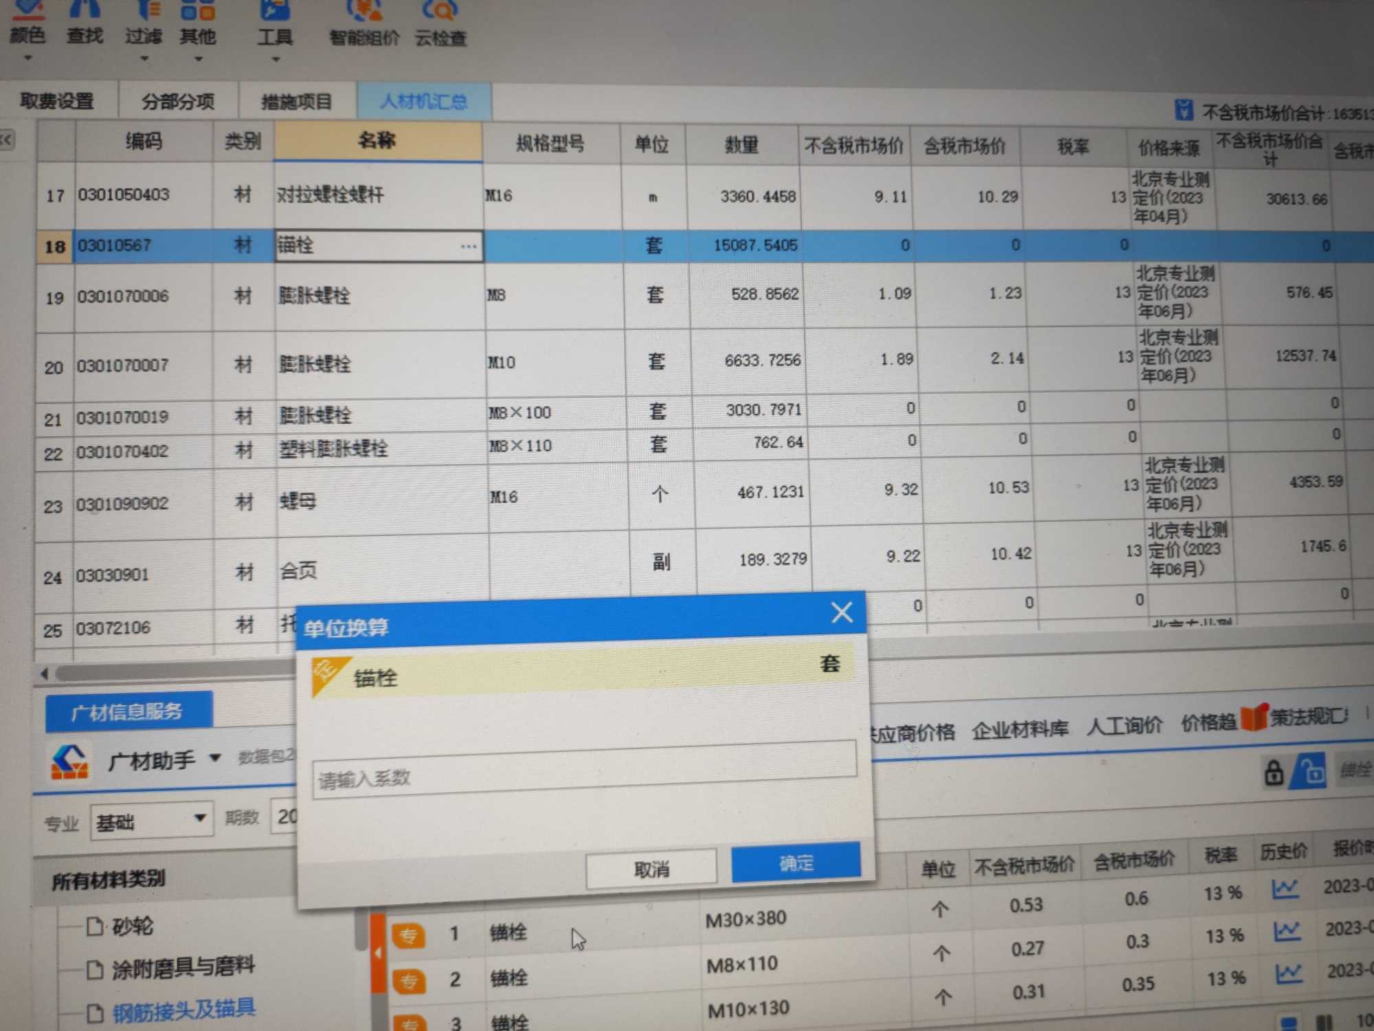The image size is (1374, 1031).
Task: Click the 编码 column header
Action: (x=144, y=142)
